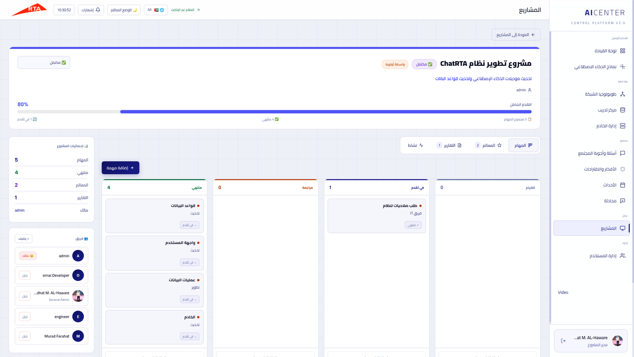Open AI models via its sidebar icon
This screenshot has height=357, width=634.
point(623,67)
